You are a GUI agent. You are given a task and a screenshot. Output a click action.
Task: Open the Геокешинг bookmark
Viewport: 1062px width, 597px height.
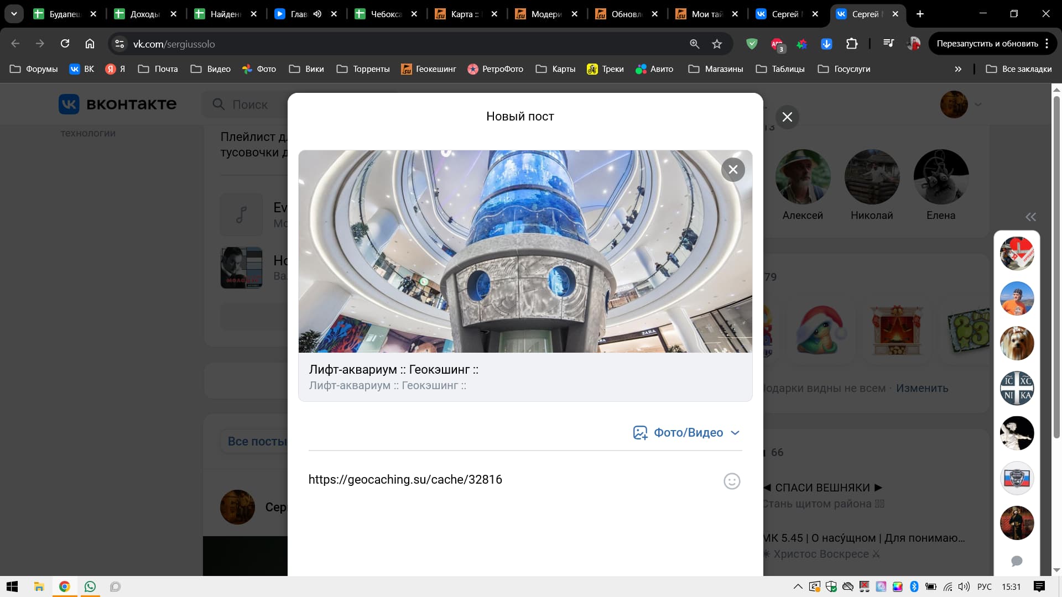[x=429, y=69]
